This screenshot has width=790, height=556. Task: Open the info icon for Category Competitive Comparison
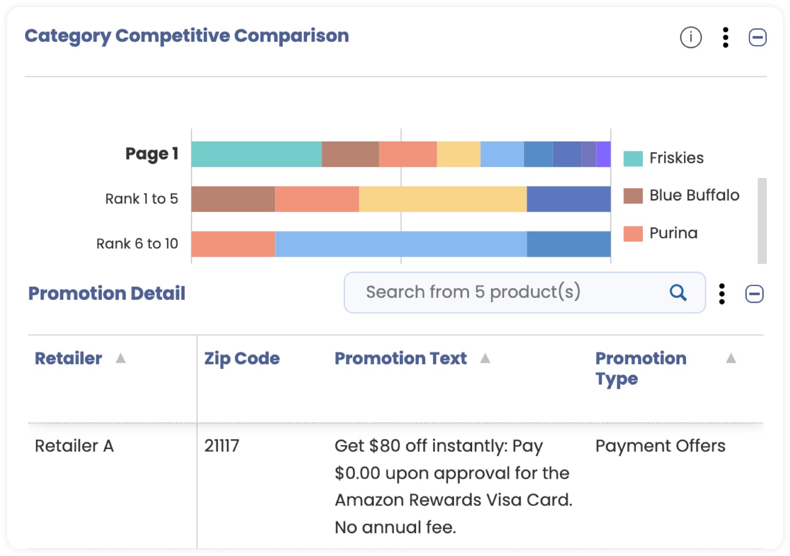[690, 38]
